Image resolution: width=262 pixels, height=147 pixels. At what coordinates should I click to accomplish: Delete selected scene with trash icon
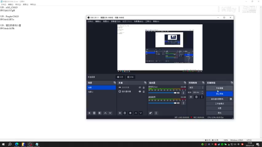94,113
